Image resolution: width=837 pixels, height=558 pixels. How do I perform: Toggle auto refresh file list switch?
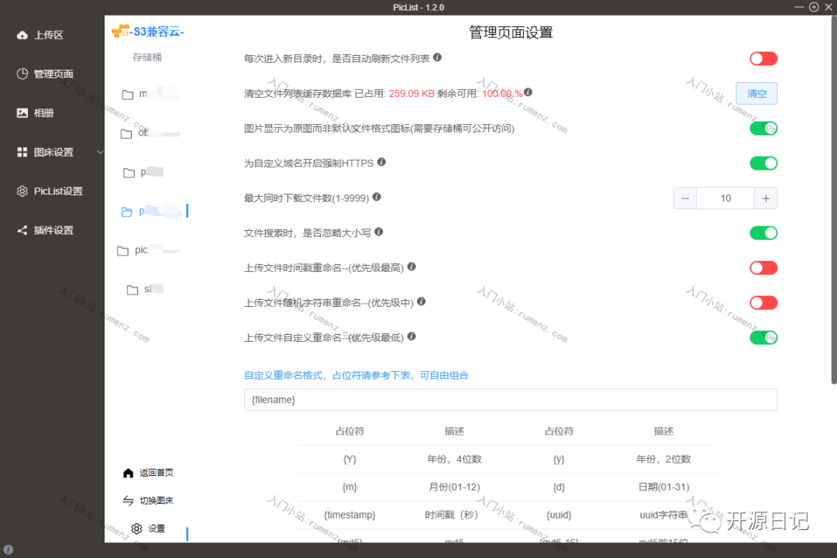[x=763, y=59]
